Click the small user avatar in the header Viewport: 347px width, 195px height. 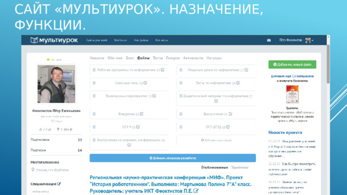coord(308,40)
